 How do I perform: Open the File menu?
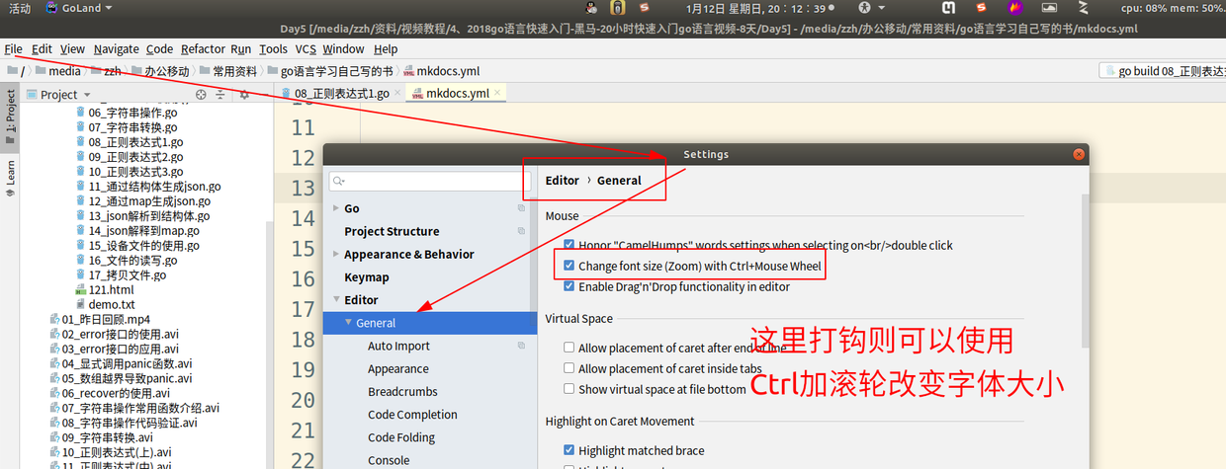coord(13,48)
